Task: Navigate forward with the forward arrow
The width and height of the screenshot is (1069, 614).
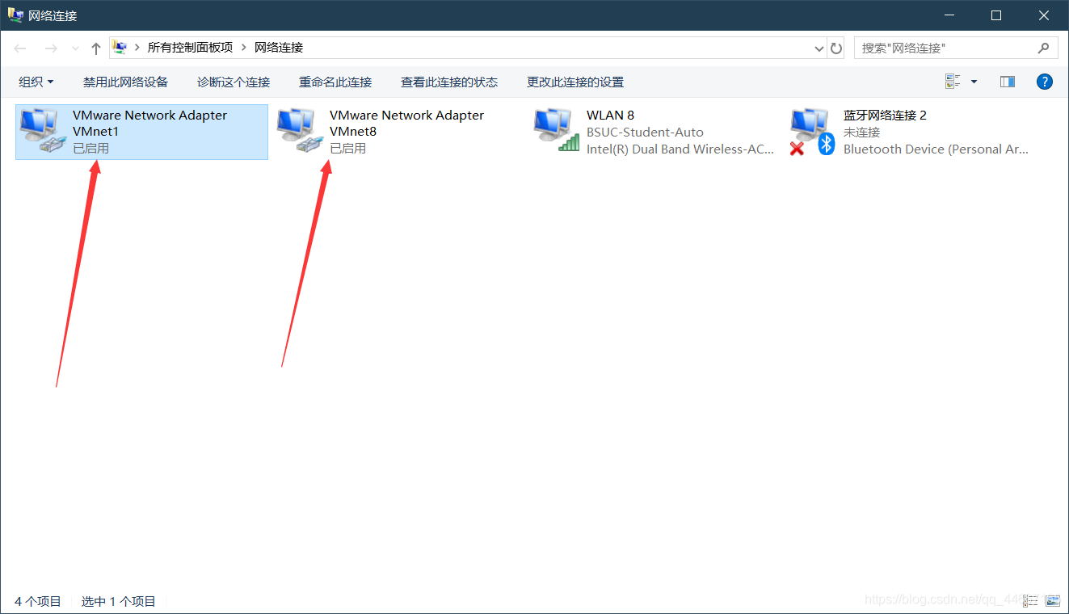Action: (x=51, y=48)
